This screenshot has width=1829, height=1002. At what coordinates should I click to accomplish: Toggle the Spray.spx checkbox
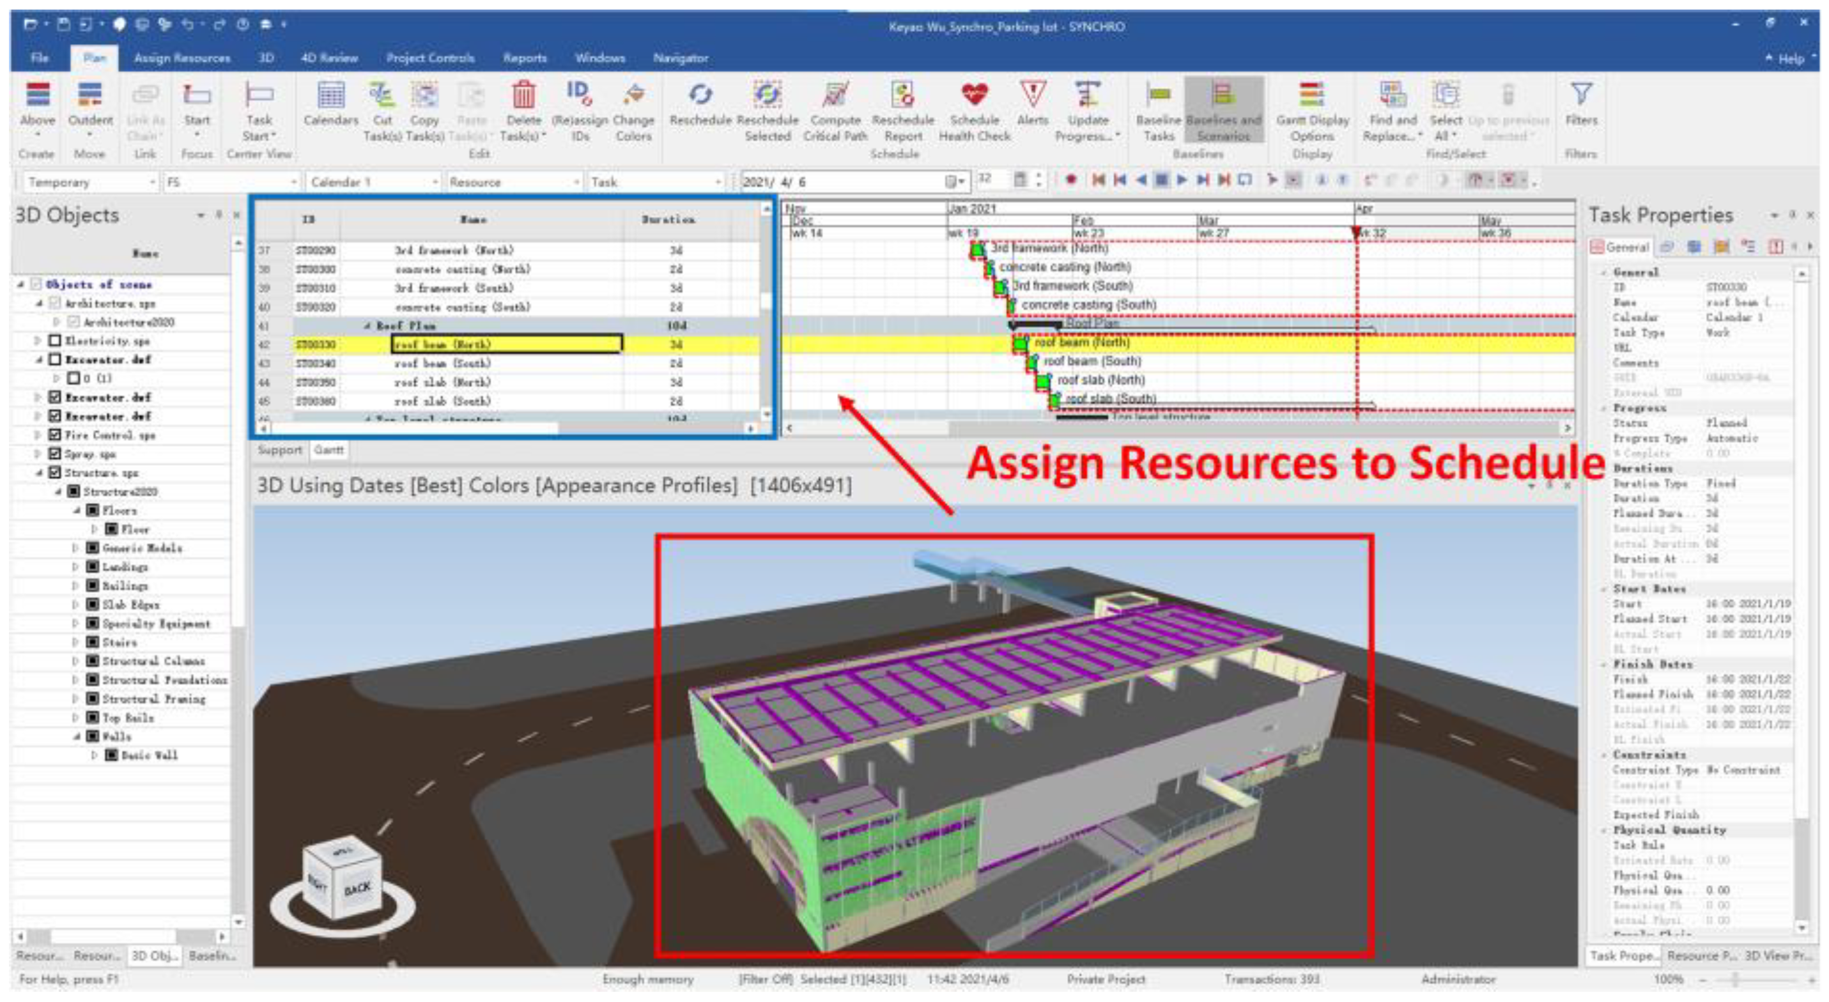55,454
